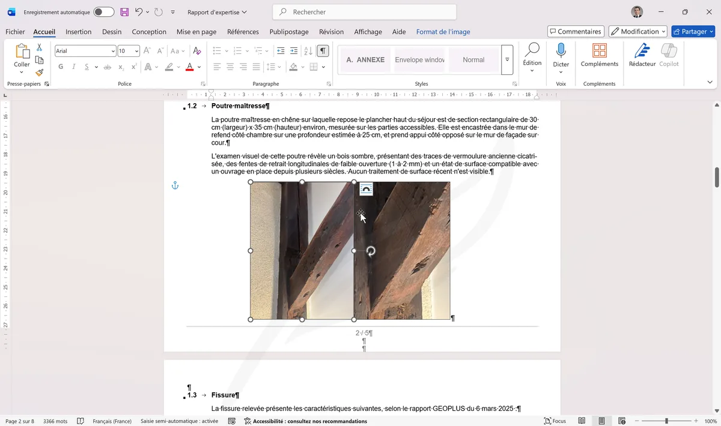Show or hide paragraph marks

pyautogui.click(x=323, y=50)
